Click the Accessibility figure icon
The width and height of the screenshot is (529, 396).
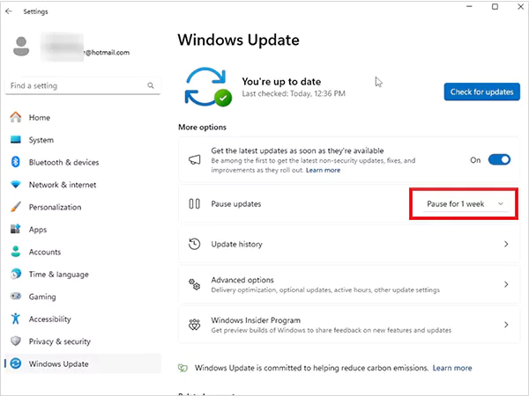point(16,319)
